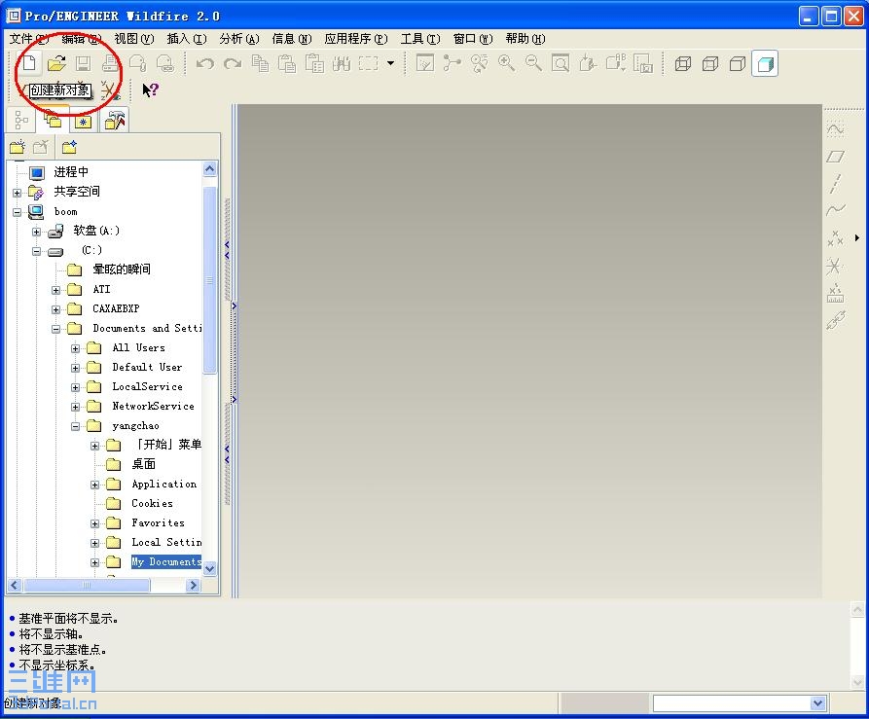This screenshot has width=869, height=719.
Task: Click the Find binoculars icon
Action: [x=342, y=63]
